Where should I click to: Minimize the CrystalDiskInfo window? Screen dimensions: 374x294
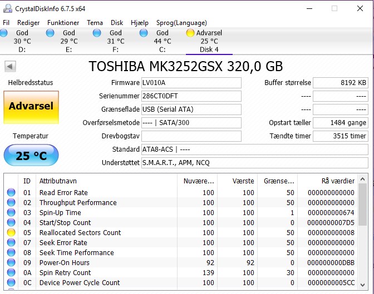pyautogui.click(x=309, y=8)
